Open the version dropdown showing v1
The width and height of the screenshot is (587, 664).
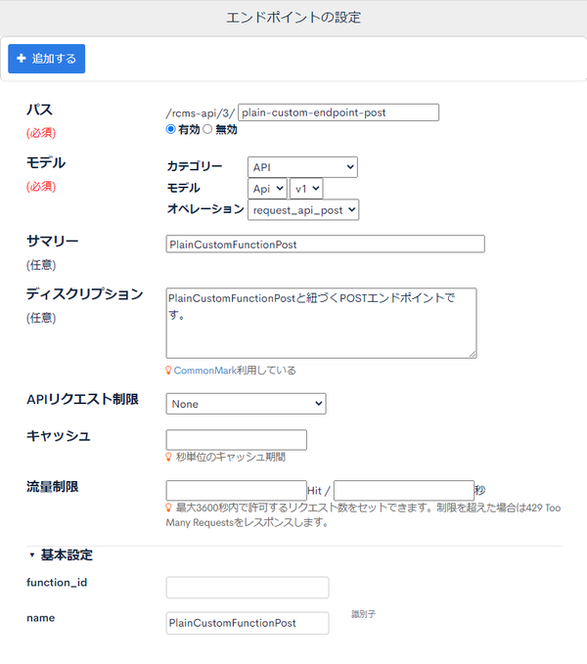[x=306, y=189]
